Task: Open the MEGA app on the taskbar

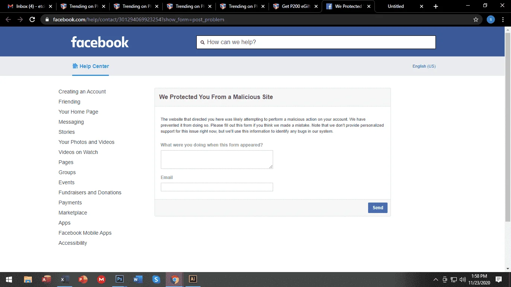Action: tap(101, 279)
